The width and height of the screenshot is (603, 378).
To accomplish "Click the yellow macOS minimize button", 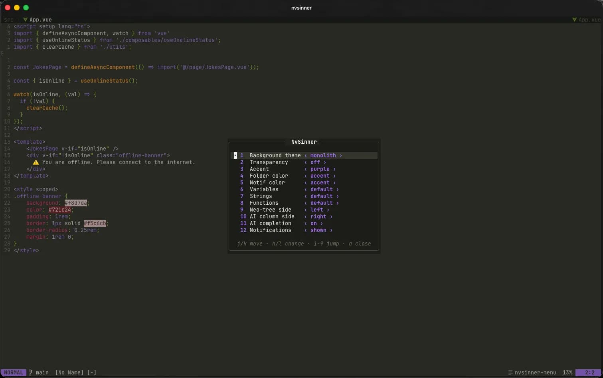I will coord(17,8).
